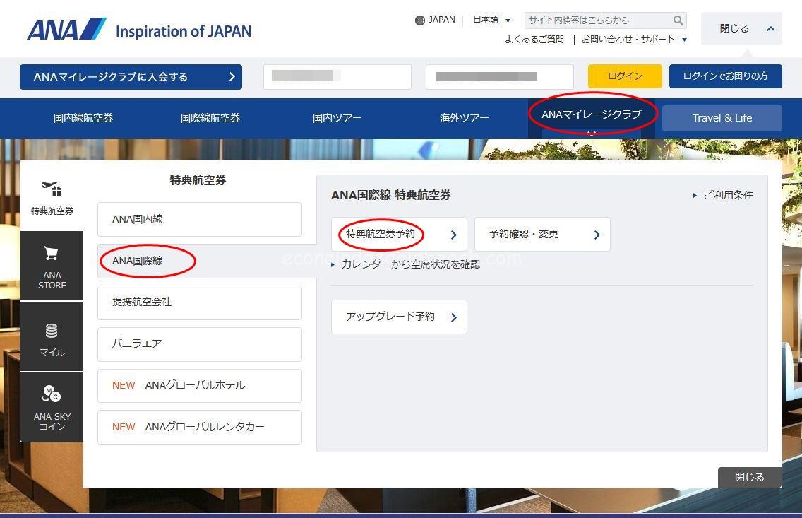Open the 海外ツアー menu
802x518 pixels.
click(x=464, y=118)
